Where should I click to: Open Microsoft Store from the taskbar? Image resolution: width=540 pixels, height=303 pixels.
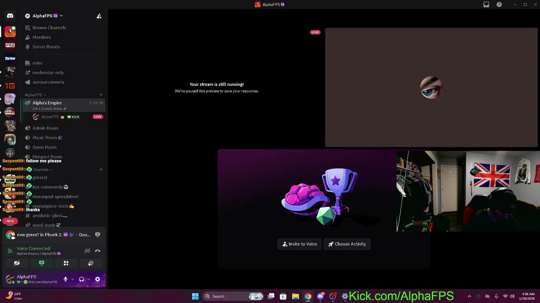(x=283, y=296)
